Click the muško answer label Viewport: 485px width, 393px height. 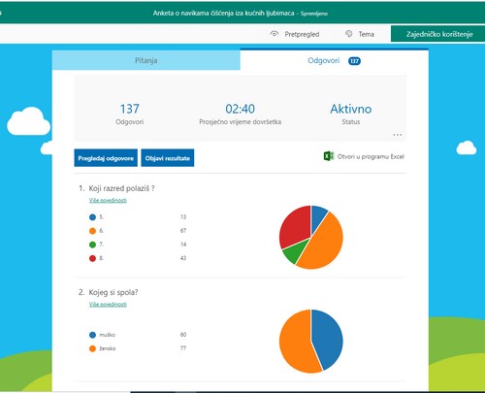[108, 335]
